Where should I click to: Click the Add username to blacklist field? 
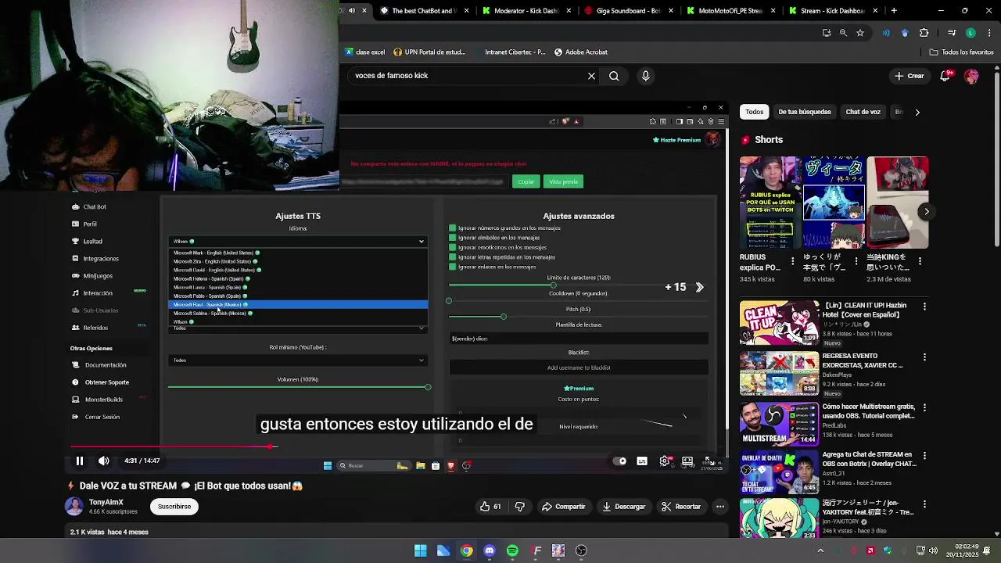579,368
